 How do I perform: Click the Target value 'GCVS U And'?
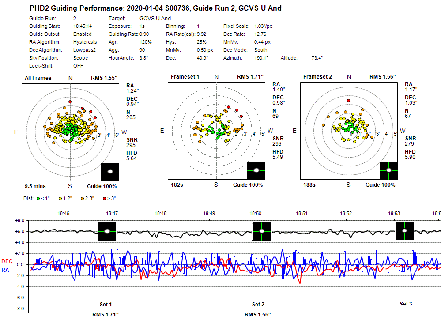click(x=155, y=18)
